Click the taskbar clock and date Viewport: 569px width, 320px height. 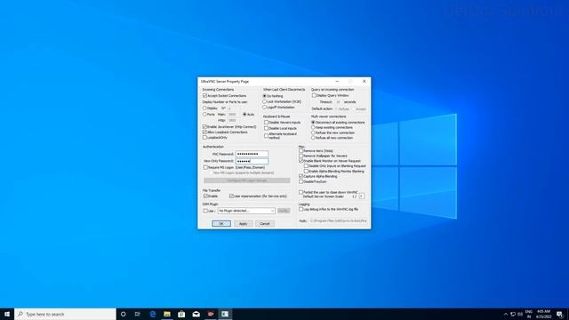(543, 314)
